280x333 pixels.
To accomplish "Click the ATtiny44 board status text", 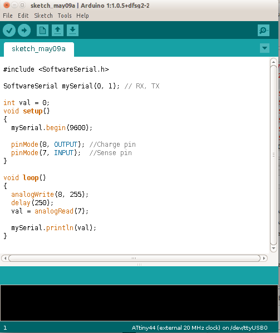I will [199, 327].
